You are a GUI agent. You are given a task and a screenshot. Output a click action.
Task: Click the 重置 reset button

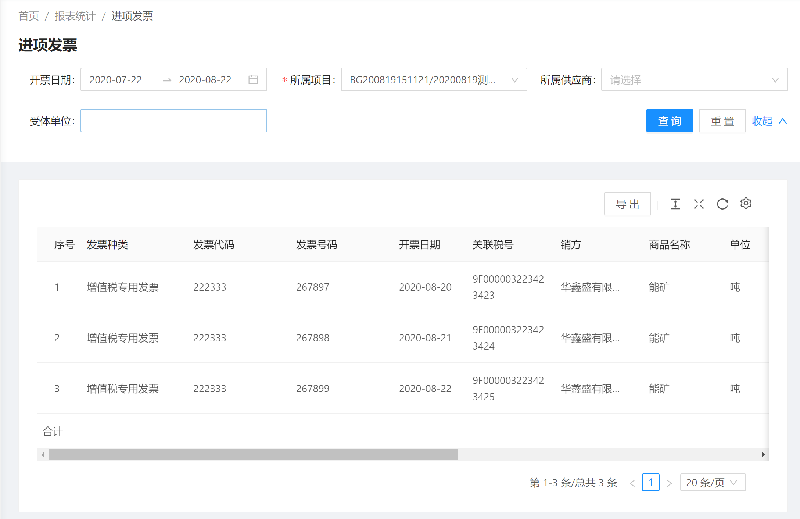[722, 121]
